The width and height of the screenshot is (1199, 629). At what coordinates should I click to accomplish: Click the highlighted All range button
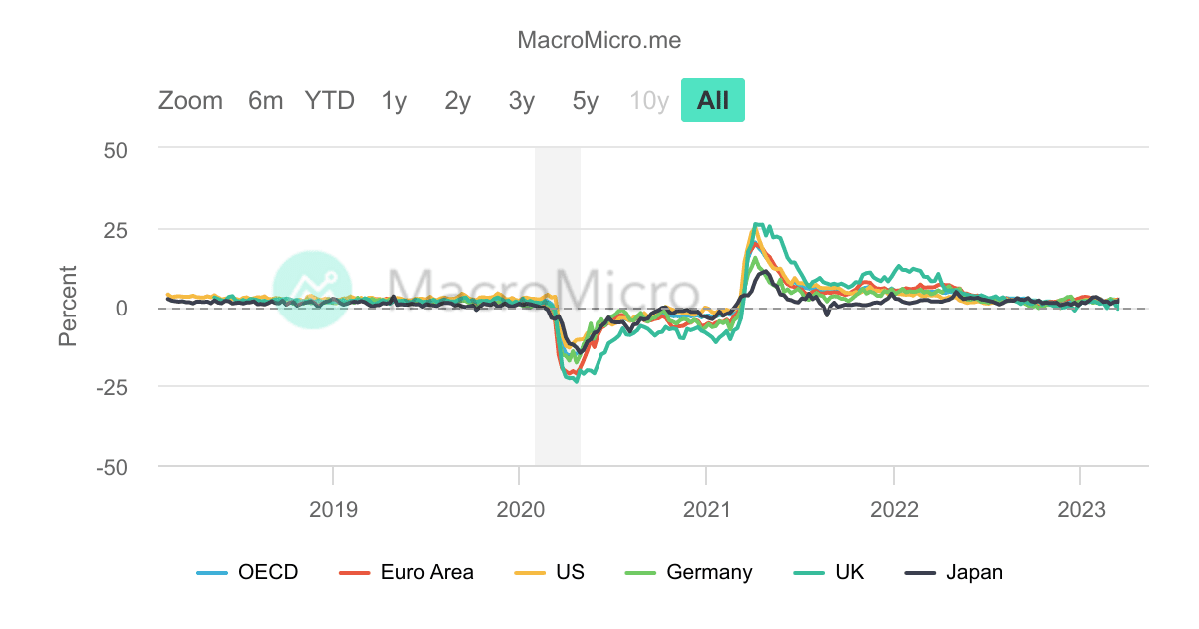[712, 99]
